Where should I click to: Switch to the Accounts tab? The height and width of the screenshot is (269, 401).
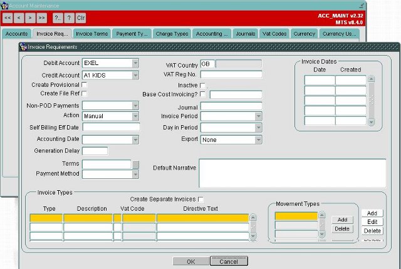pyautogui.click(x=17, y=34)
